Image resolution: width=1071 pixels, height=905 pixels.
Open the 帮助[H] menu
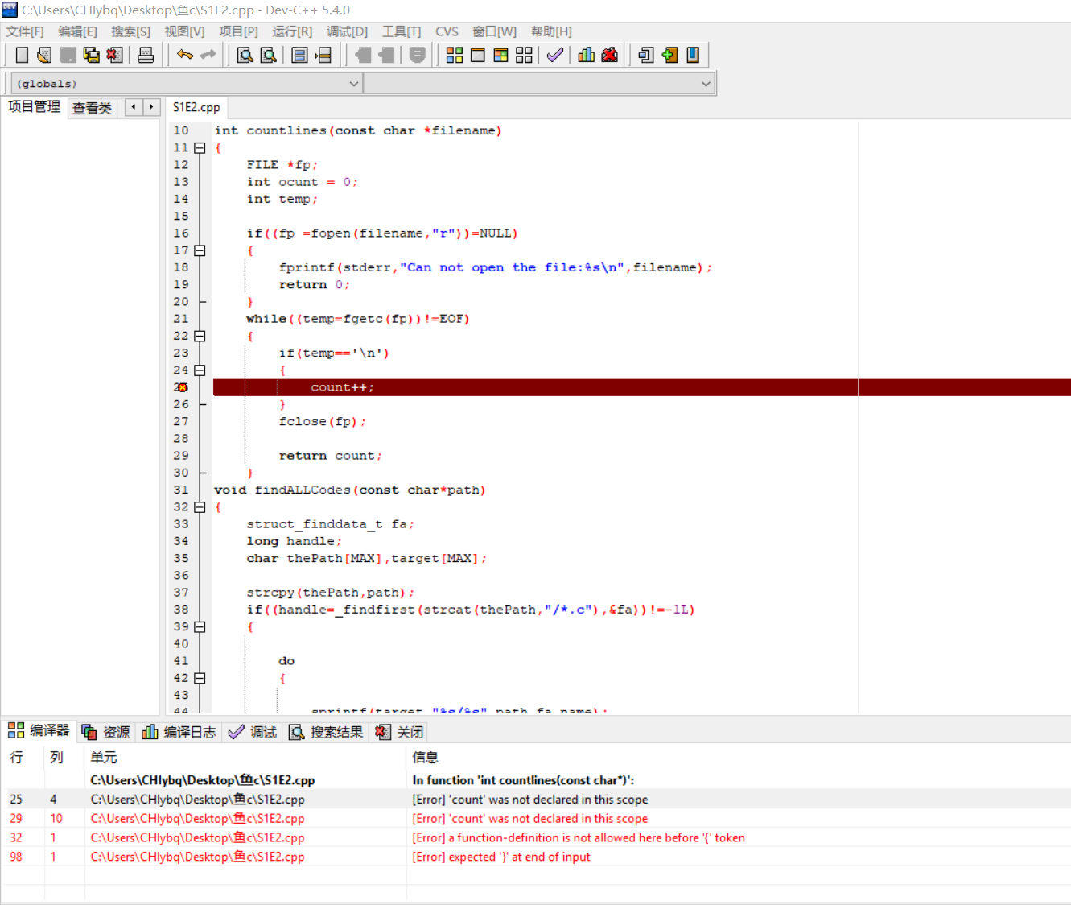(551, 31)
